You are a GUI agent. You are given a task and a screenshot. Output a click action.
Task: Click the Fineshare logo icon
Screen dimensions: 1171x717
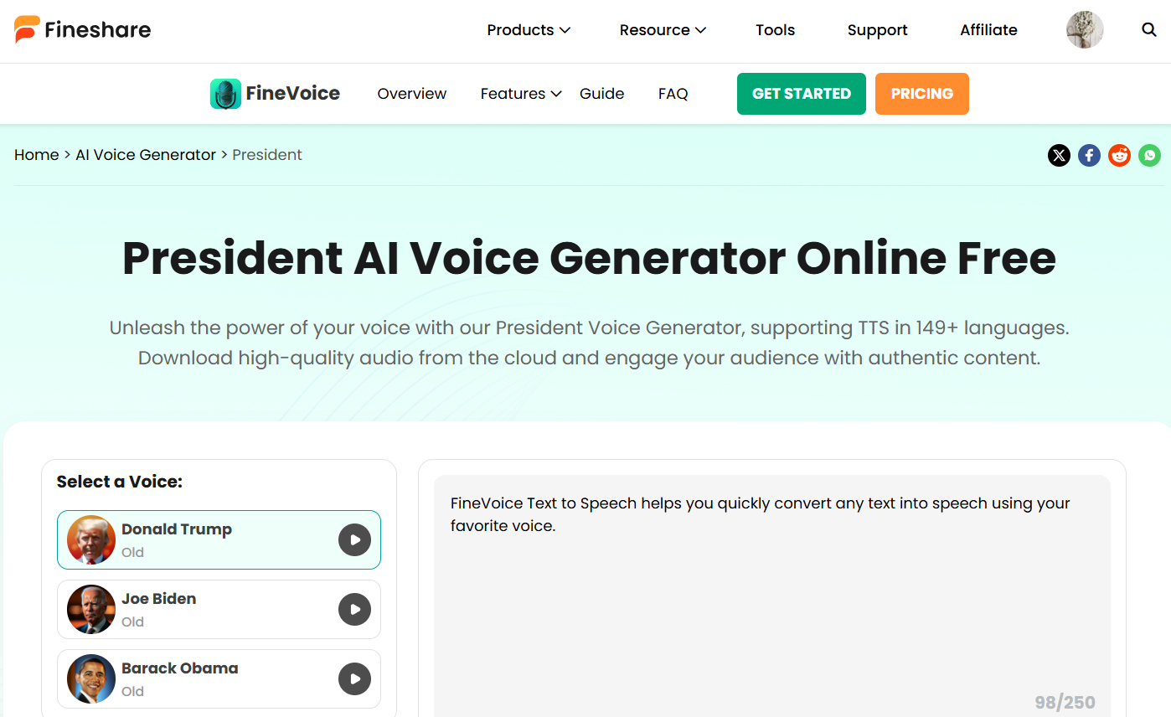pyautogui.click(x=27, y=30)
